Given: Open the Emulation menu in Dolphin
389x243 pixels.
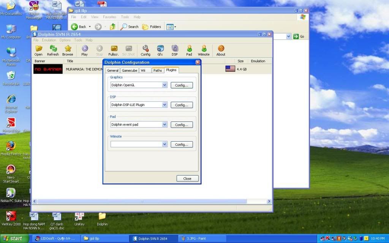Looking at the screenshot, I should pos(49,40).
